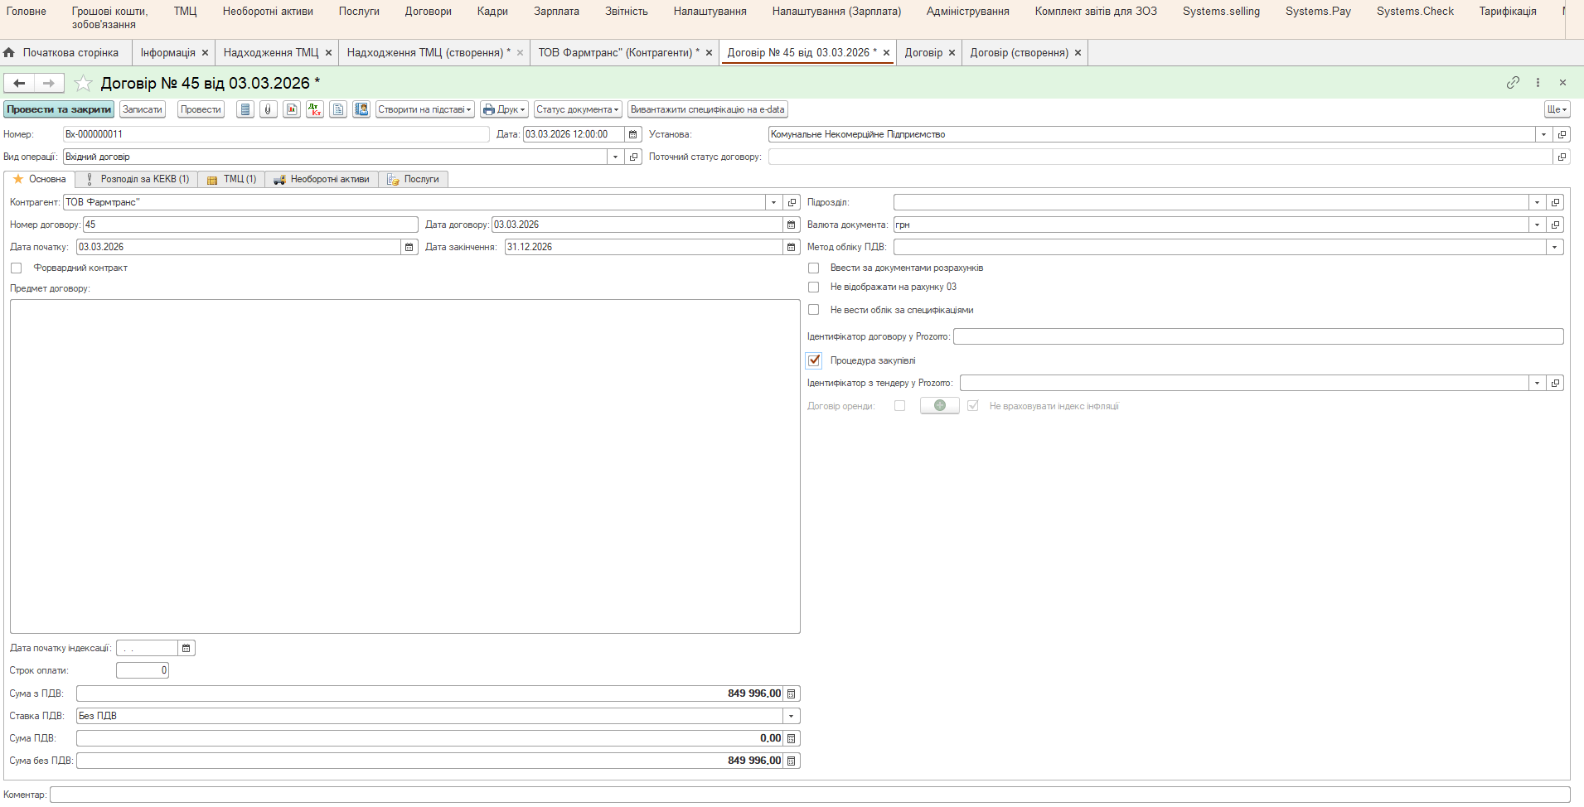
Task: Click Провести button
Action: point(201,109)
